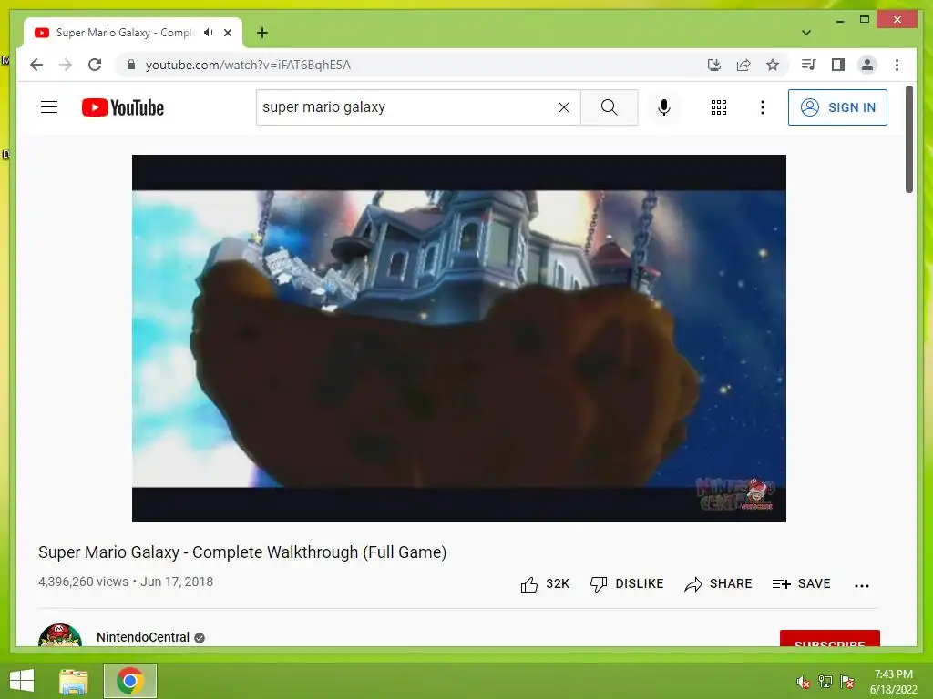Go to the YouTube home logo
Viewport: 933px width, 699px height.
tap(123, 107)
